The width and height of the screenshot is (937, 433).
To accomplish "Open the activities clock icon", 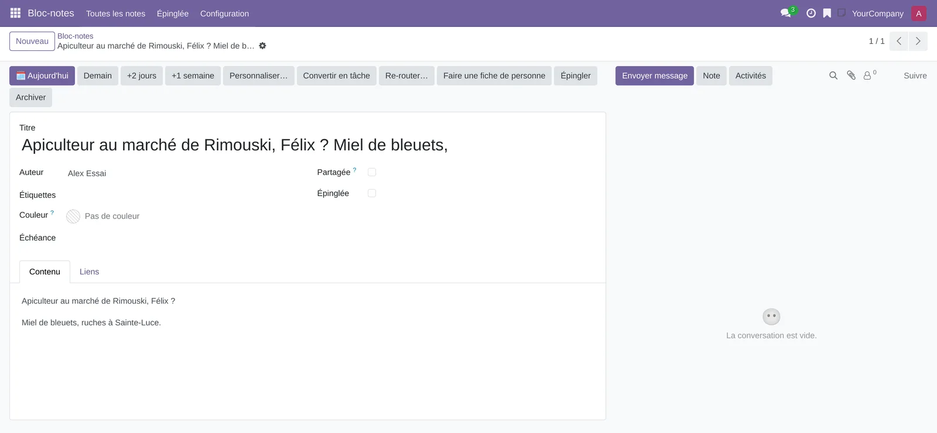I will point(811,13).
